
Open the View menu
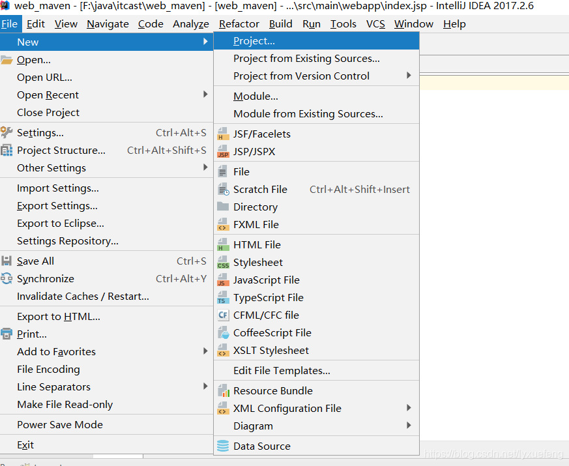tap(66, 24)
